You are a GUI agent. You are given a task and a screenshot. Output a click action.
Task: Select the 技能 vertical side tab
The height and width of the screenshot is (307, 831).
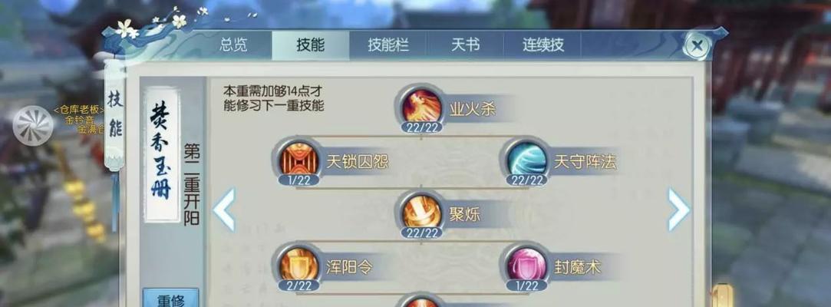(x=115, y=114)
